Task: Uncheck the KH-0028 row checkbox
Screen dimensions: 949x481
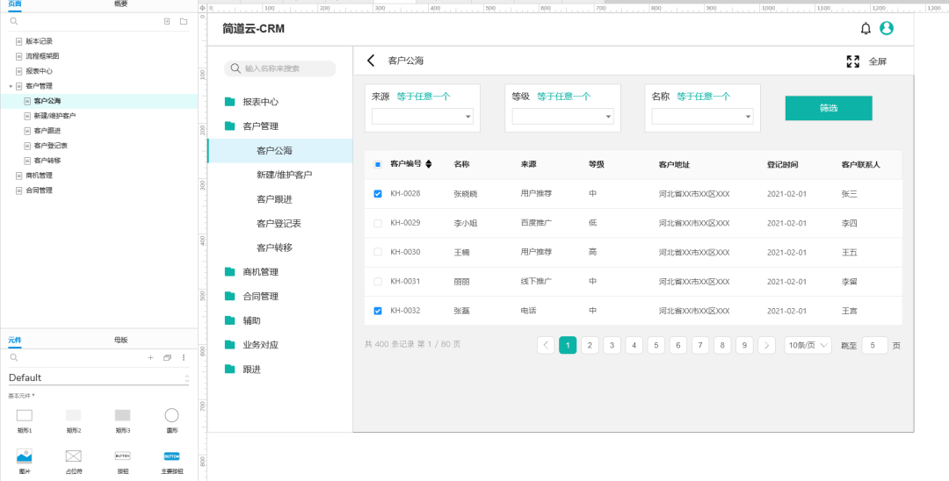Action: point(378,194)
